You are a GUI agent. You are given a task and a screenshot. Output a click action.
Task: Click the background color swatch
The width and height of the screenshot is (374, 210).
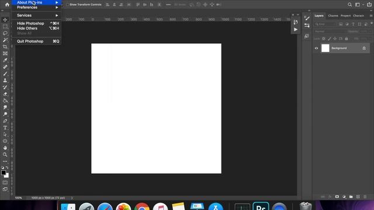[8, 176]
